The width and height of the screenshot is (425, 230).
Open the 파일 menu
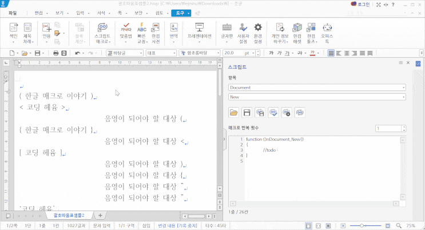pyautogui.click(x=13, y=13)
